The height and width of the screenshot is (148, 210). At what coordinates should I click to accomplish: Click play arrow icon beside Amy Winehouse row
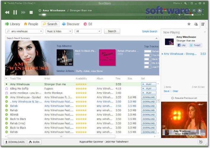(7, 84)
